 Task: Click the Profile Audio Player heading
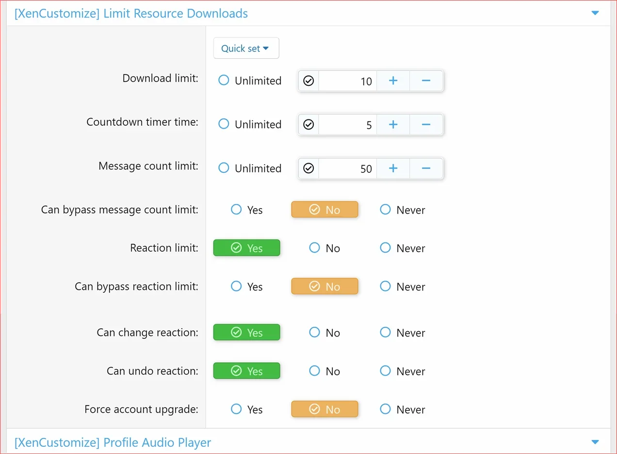pyautogui.click(x=113, y=442)
